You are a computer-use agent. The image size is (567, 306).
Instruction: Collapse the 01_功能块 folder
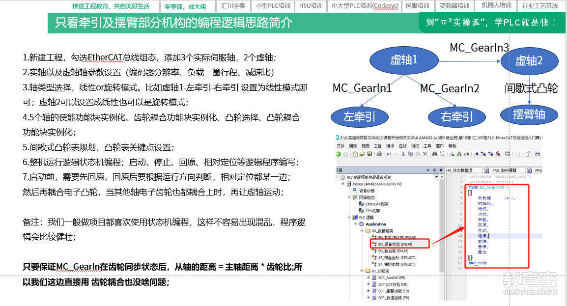point(362,271)
